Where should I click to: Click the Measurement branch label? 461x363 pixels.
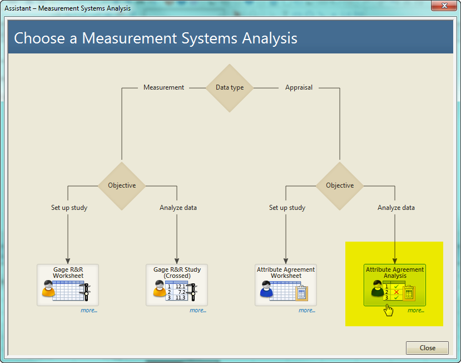coord(163,87)
